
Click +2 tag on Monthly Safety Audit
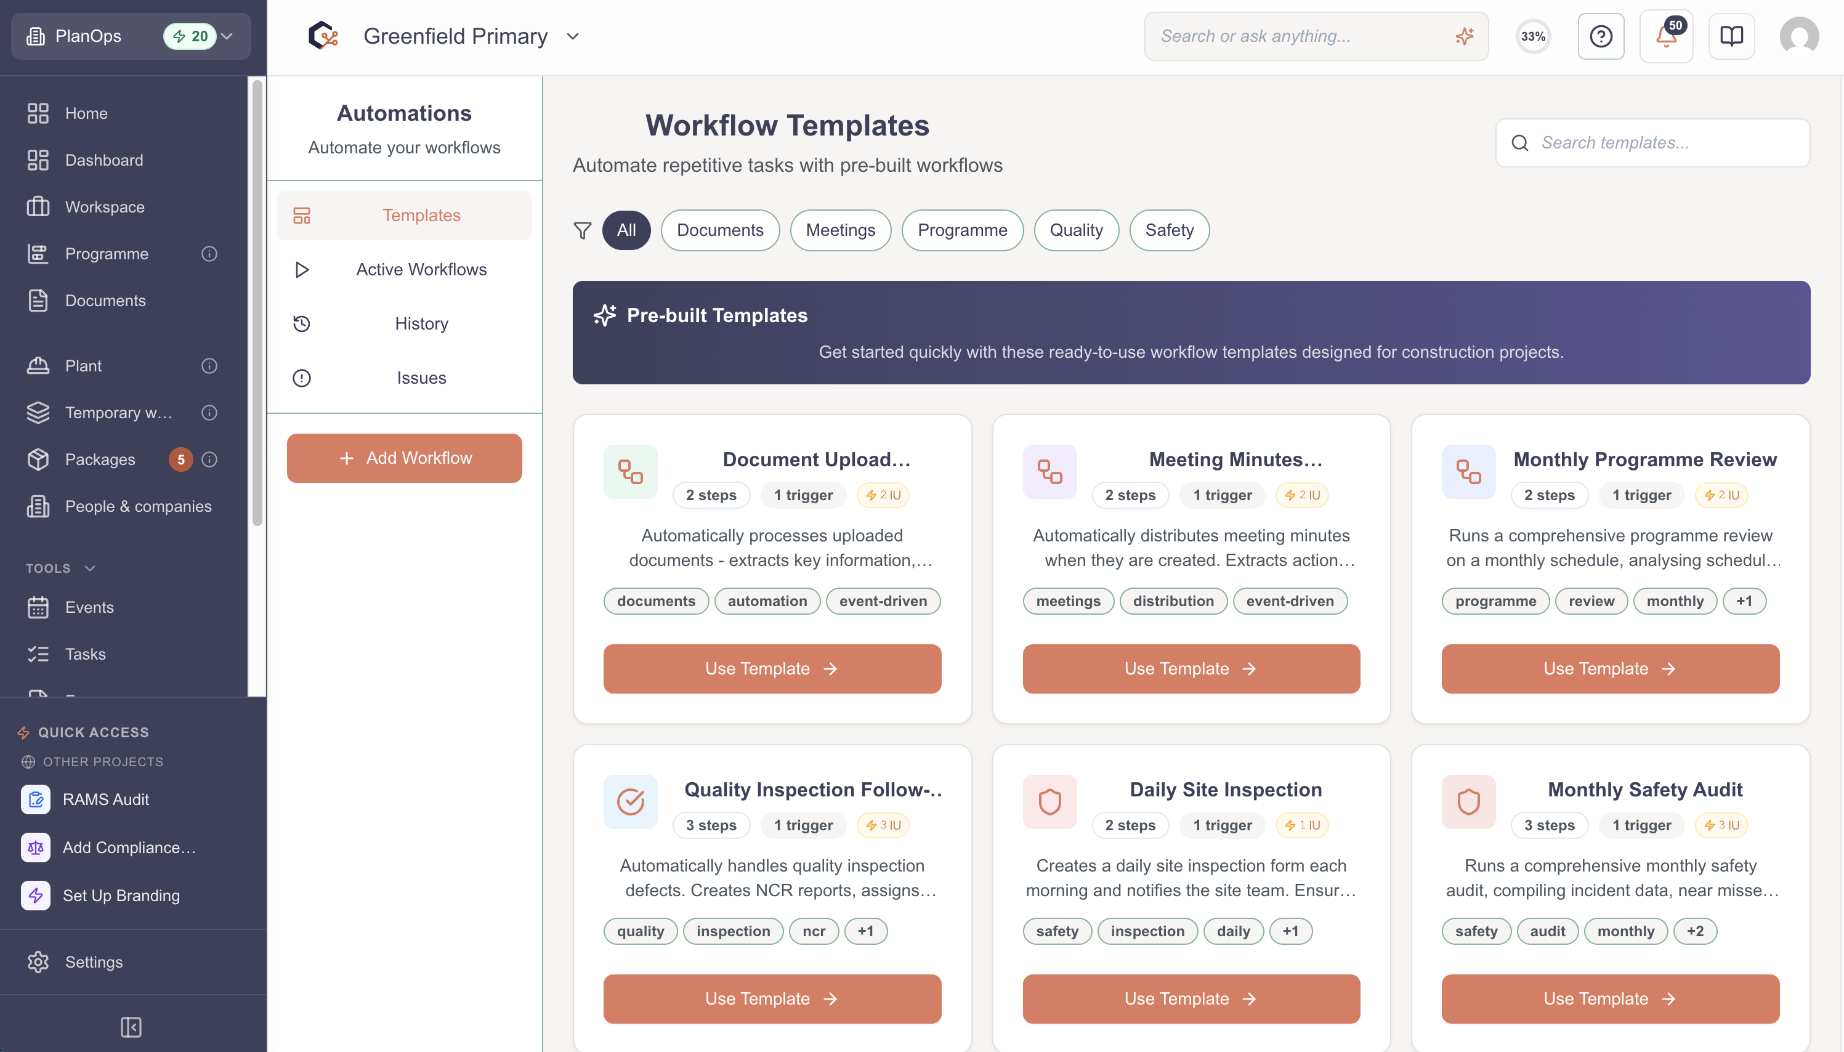pos(1695,931)
